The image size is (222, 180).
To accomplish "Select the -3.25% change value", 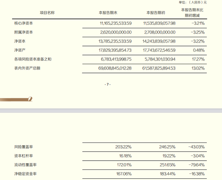I will 198,32.
